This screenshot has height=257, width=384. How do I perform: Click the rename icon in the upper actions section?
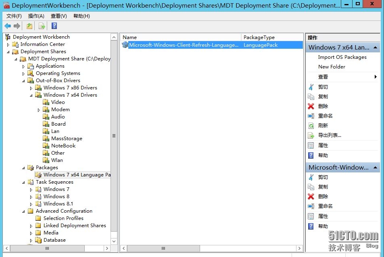pos(311,116)
